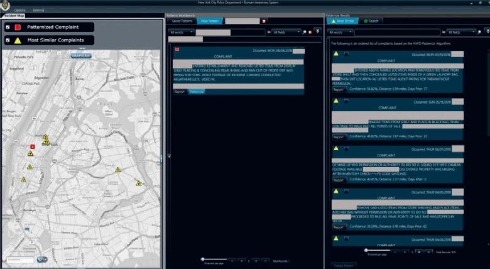490x269 pixels.
Task: Open the External menu
Action: [x=38, y=10]
